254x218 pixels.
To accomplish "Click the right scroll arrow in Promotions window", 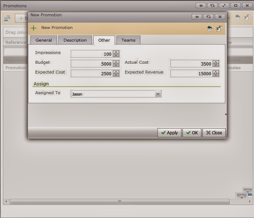I will (x=250, y=201).
